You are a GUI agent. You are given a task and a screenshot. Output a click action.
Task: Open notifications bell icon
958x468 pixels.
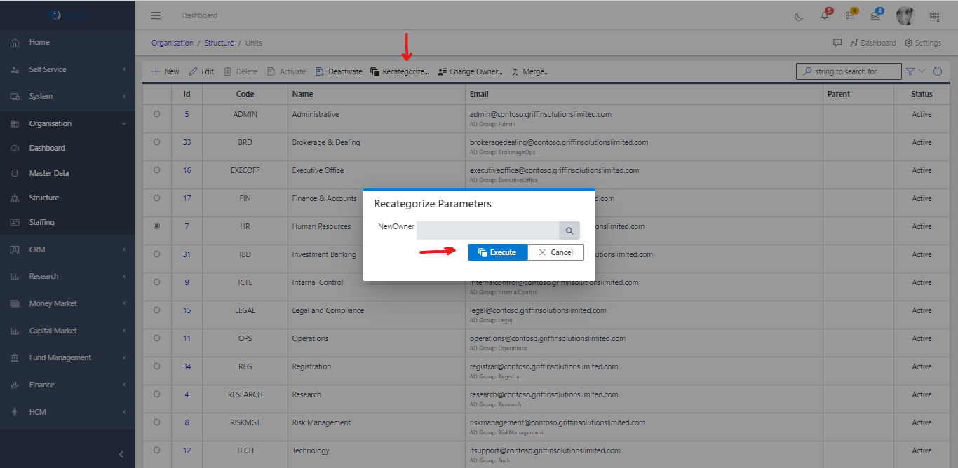825,16
